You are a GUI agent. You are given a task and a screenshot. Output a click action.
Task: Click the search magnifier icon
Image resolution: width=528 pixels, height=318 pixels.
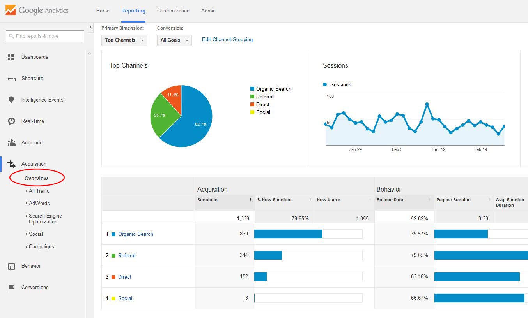point(11,36)
